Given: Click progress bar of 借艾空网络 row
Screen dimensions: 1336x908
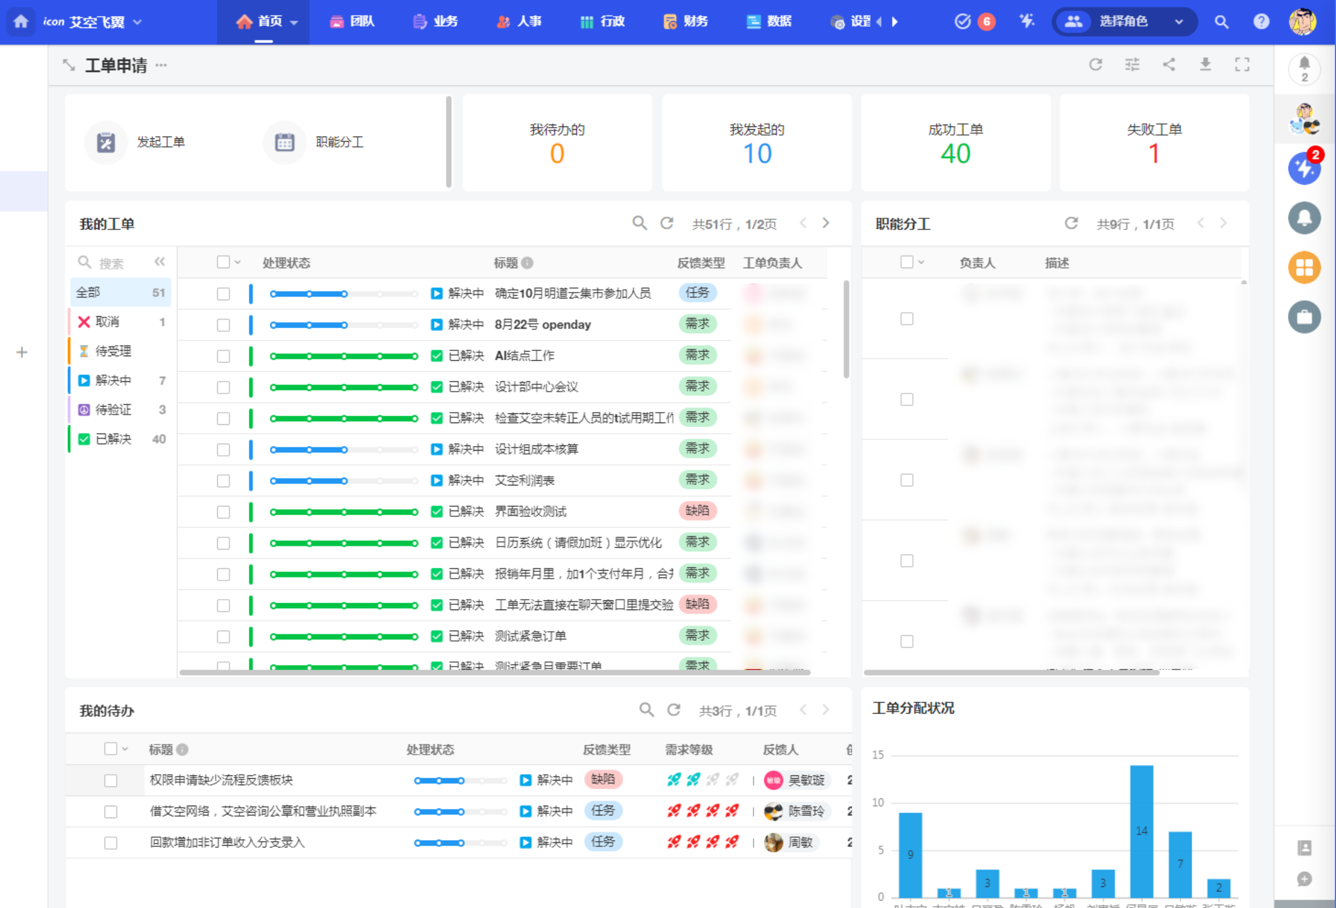Looking at the screenshot, I should (460, 811).
